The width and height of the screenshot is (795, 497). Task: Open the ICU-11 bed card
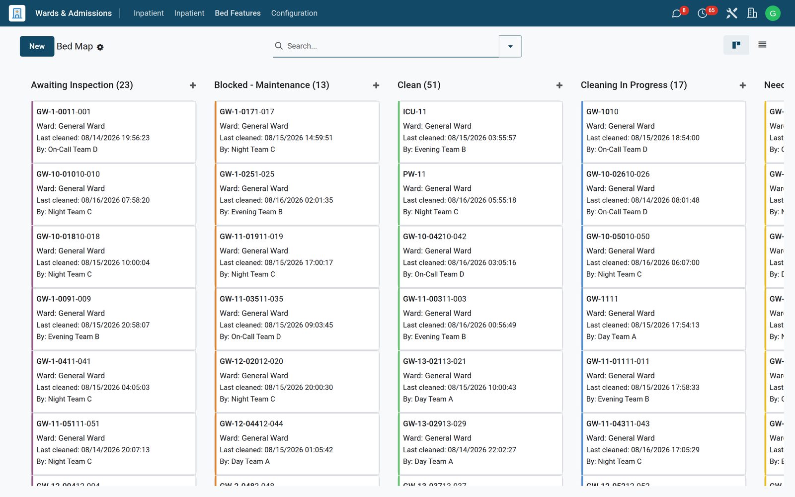[x=480, y=132]
